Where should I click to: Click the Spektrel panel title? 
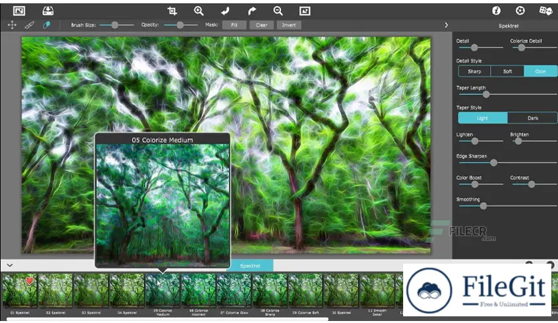pos(508,26)
